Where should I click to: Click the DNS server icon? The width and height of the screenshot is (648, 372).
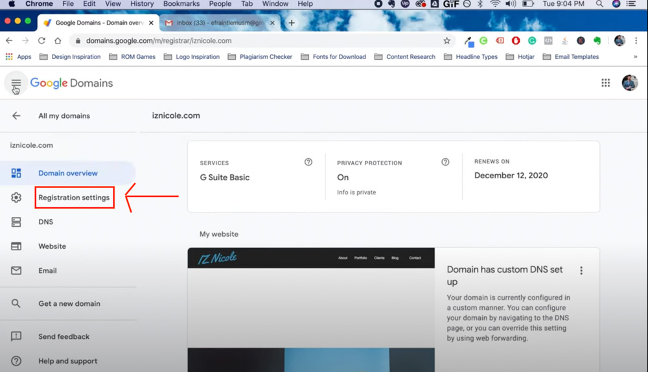tap(16, 222)
